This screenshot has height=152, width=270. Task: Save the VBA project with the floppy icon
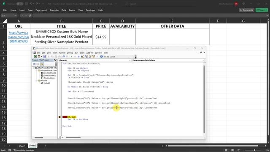pos(44,57)
